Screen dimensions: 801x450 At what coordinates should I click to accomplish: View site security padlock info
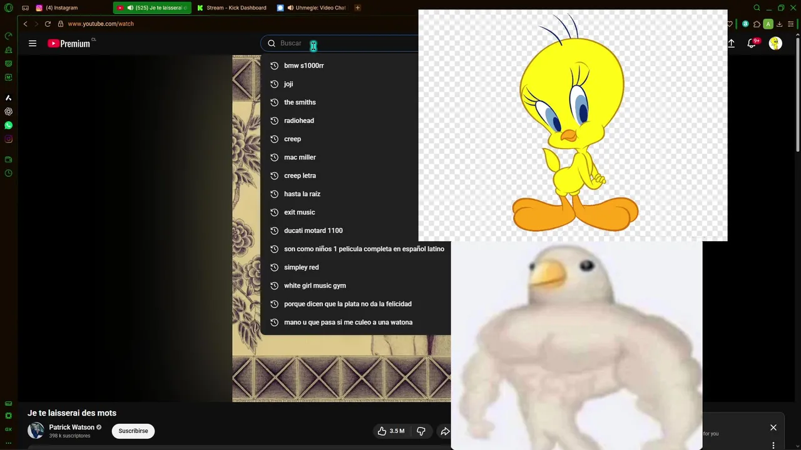click(61, 24)
